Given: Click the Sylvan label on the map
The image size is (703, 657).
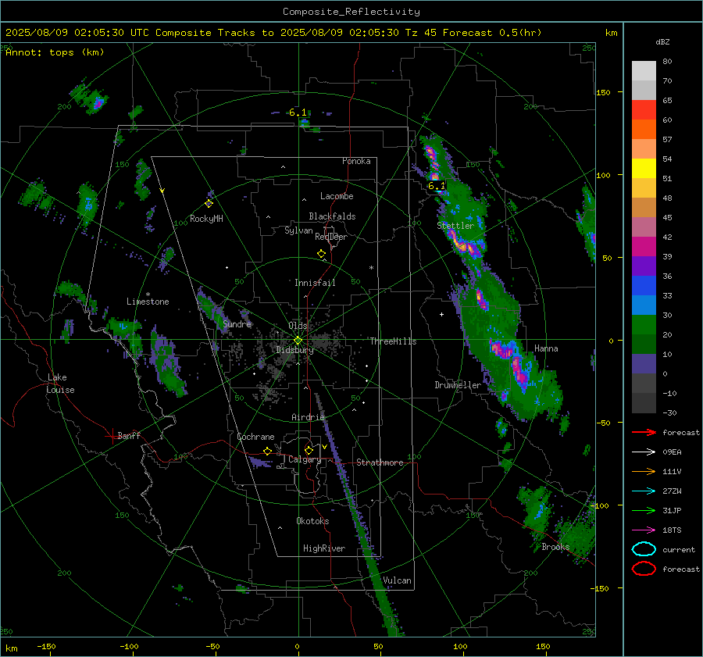Looking at the screenshot, I should tap(298, 230).
